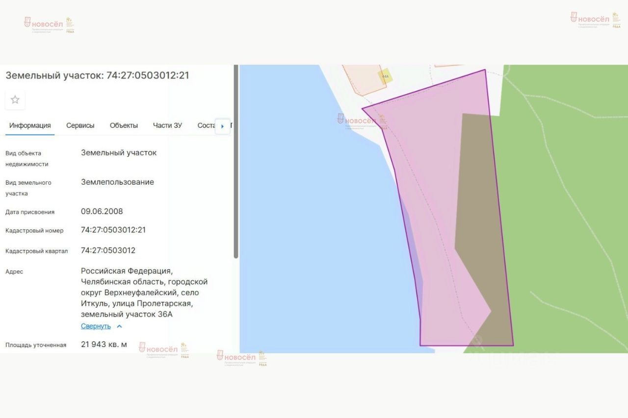Click the Вид объекта недвижимости label
This screenshot has height=418, width=628.
tap(27, 158)
